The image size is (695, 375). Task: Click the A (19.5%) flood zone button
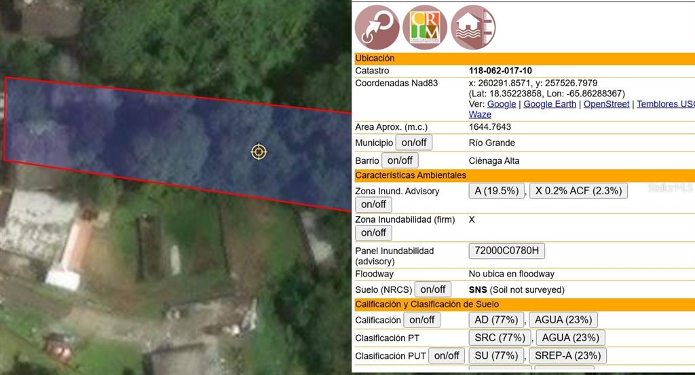[497, 191]
